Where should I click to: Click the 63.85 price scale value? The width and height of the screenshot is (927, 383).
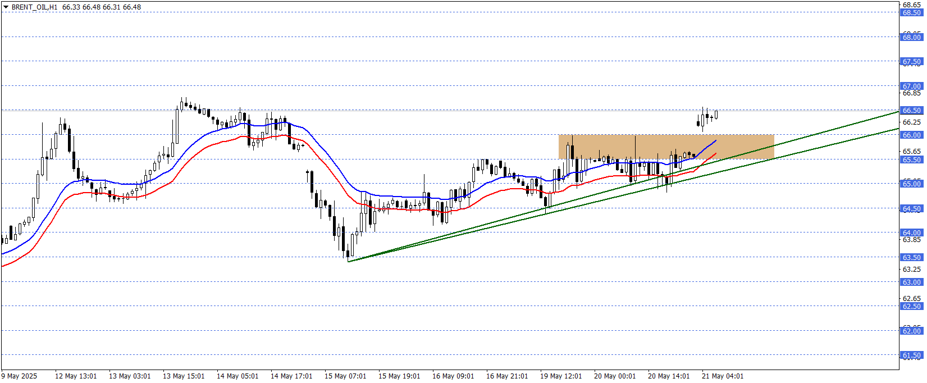point(911,240)
